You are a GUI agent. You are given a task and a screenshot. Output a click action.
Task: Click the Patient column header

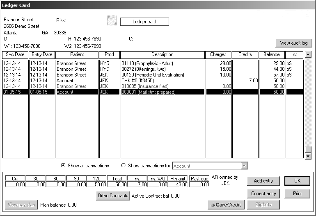tap(77, 55)
